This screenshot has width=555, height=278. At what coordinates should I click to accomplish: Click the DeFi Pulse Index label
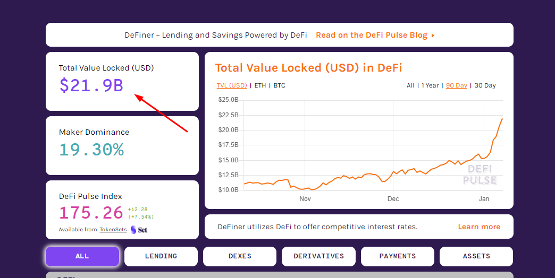[x=90, y=196]
